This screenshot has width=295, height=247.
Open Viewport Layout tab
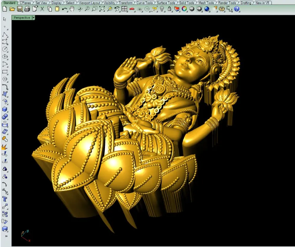89,3
